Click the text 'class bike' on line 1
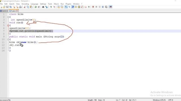181x101 pixels. pyautogui.click(x=16, y=14)
